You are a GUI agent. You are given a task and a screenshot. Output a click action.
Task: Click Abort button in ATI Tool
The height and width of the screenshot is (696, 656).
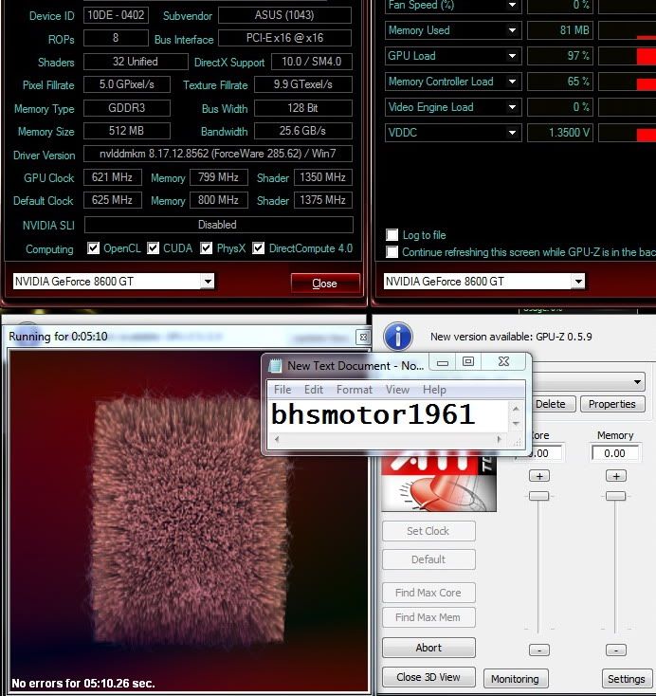pos(428,648)
